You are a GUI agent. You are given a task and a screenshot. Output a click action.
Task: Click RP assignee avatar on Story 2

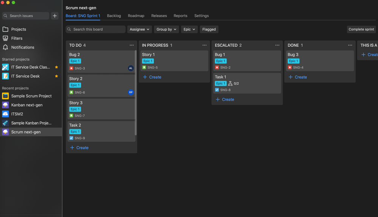pos(131,92)
